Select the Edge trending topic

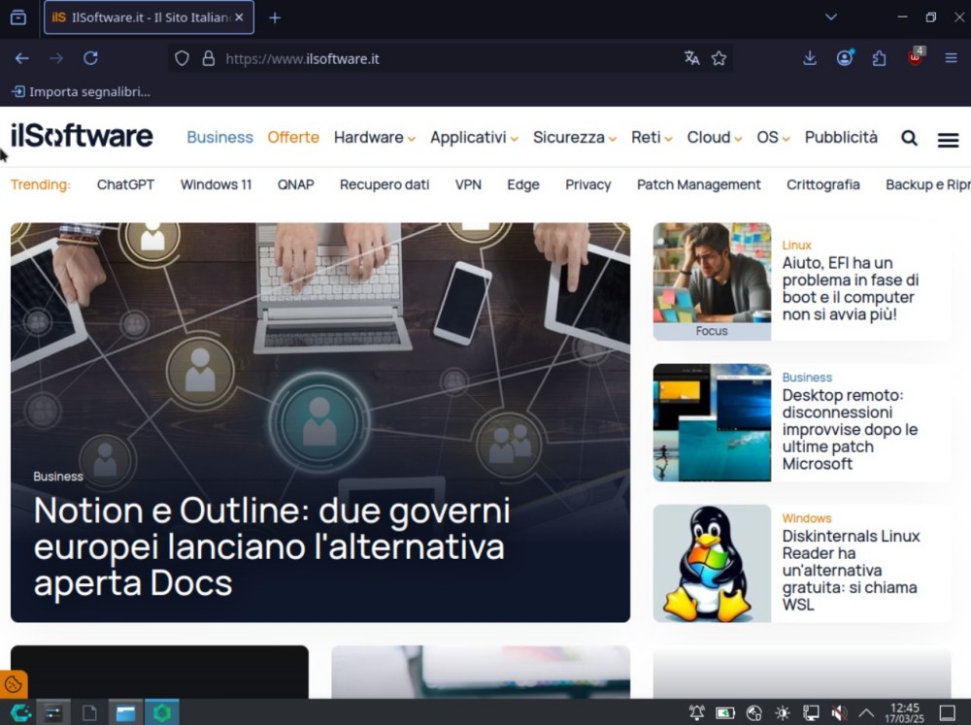pyautogui.click(x=523, y=184)
